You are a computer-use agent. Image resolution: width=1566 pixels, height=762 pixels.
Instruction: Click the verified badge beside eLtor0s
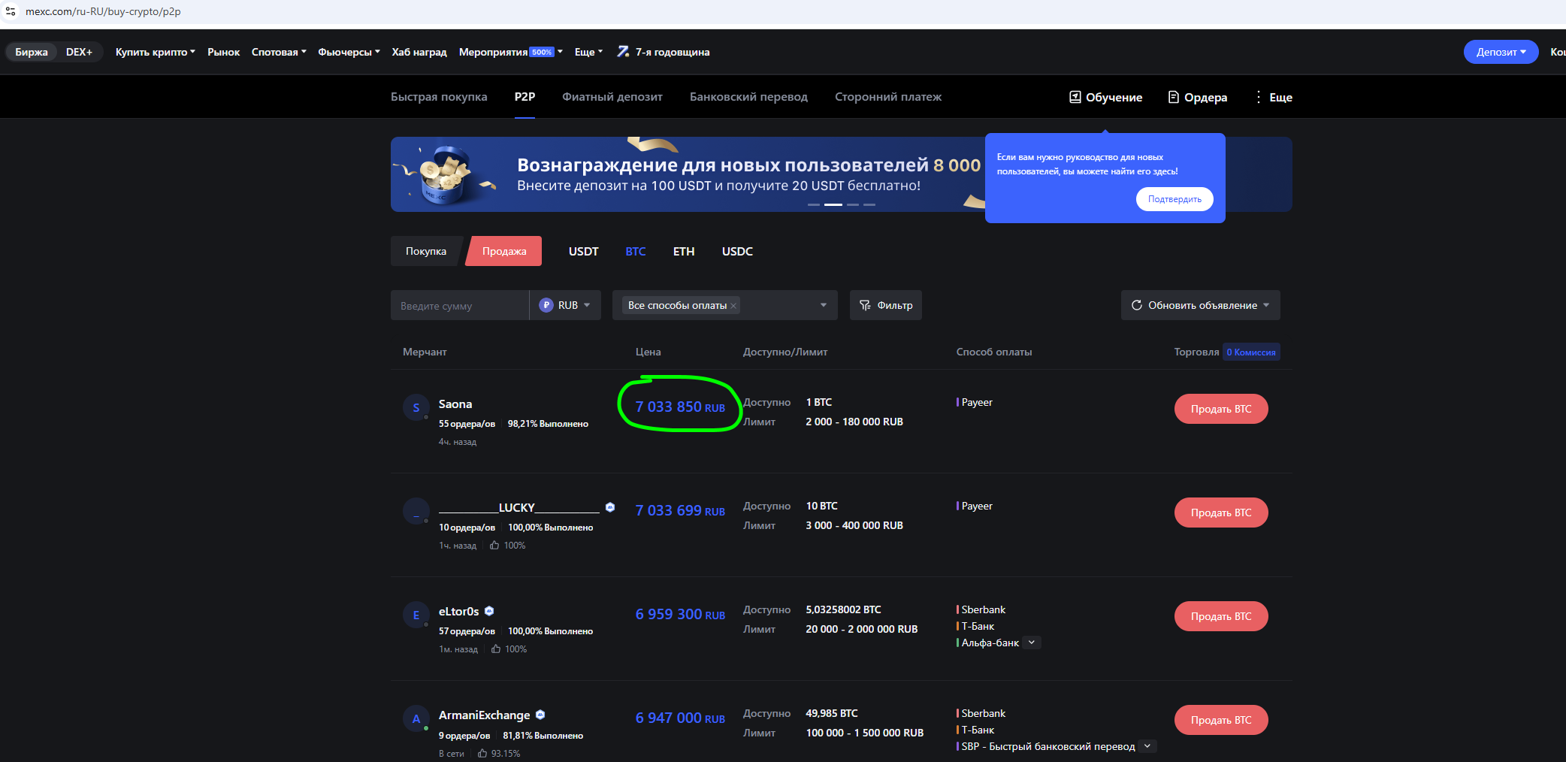(x=489, y=611)
